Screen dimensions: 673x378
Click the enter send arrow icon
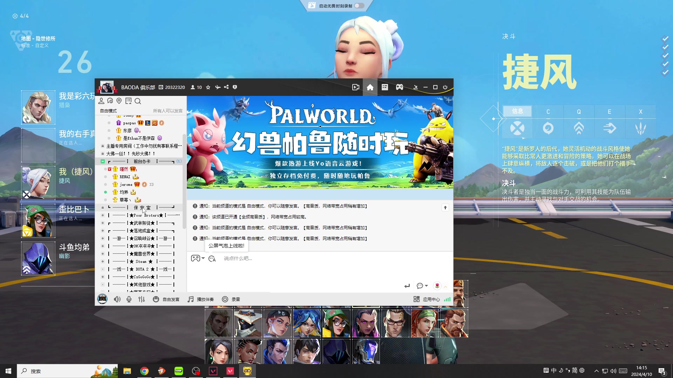pyautogui.click(x=407, y=286)
